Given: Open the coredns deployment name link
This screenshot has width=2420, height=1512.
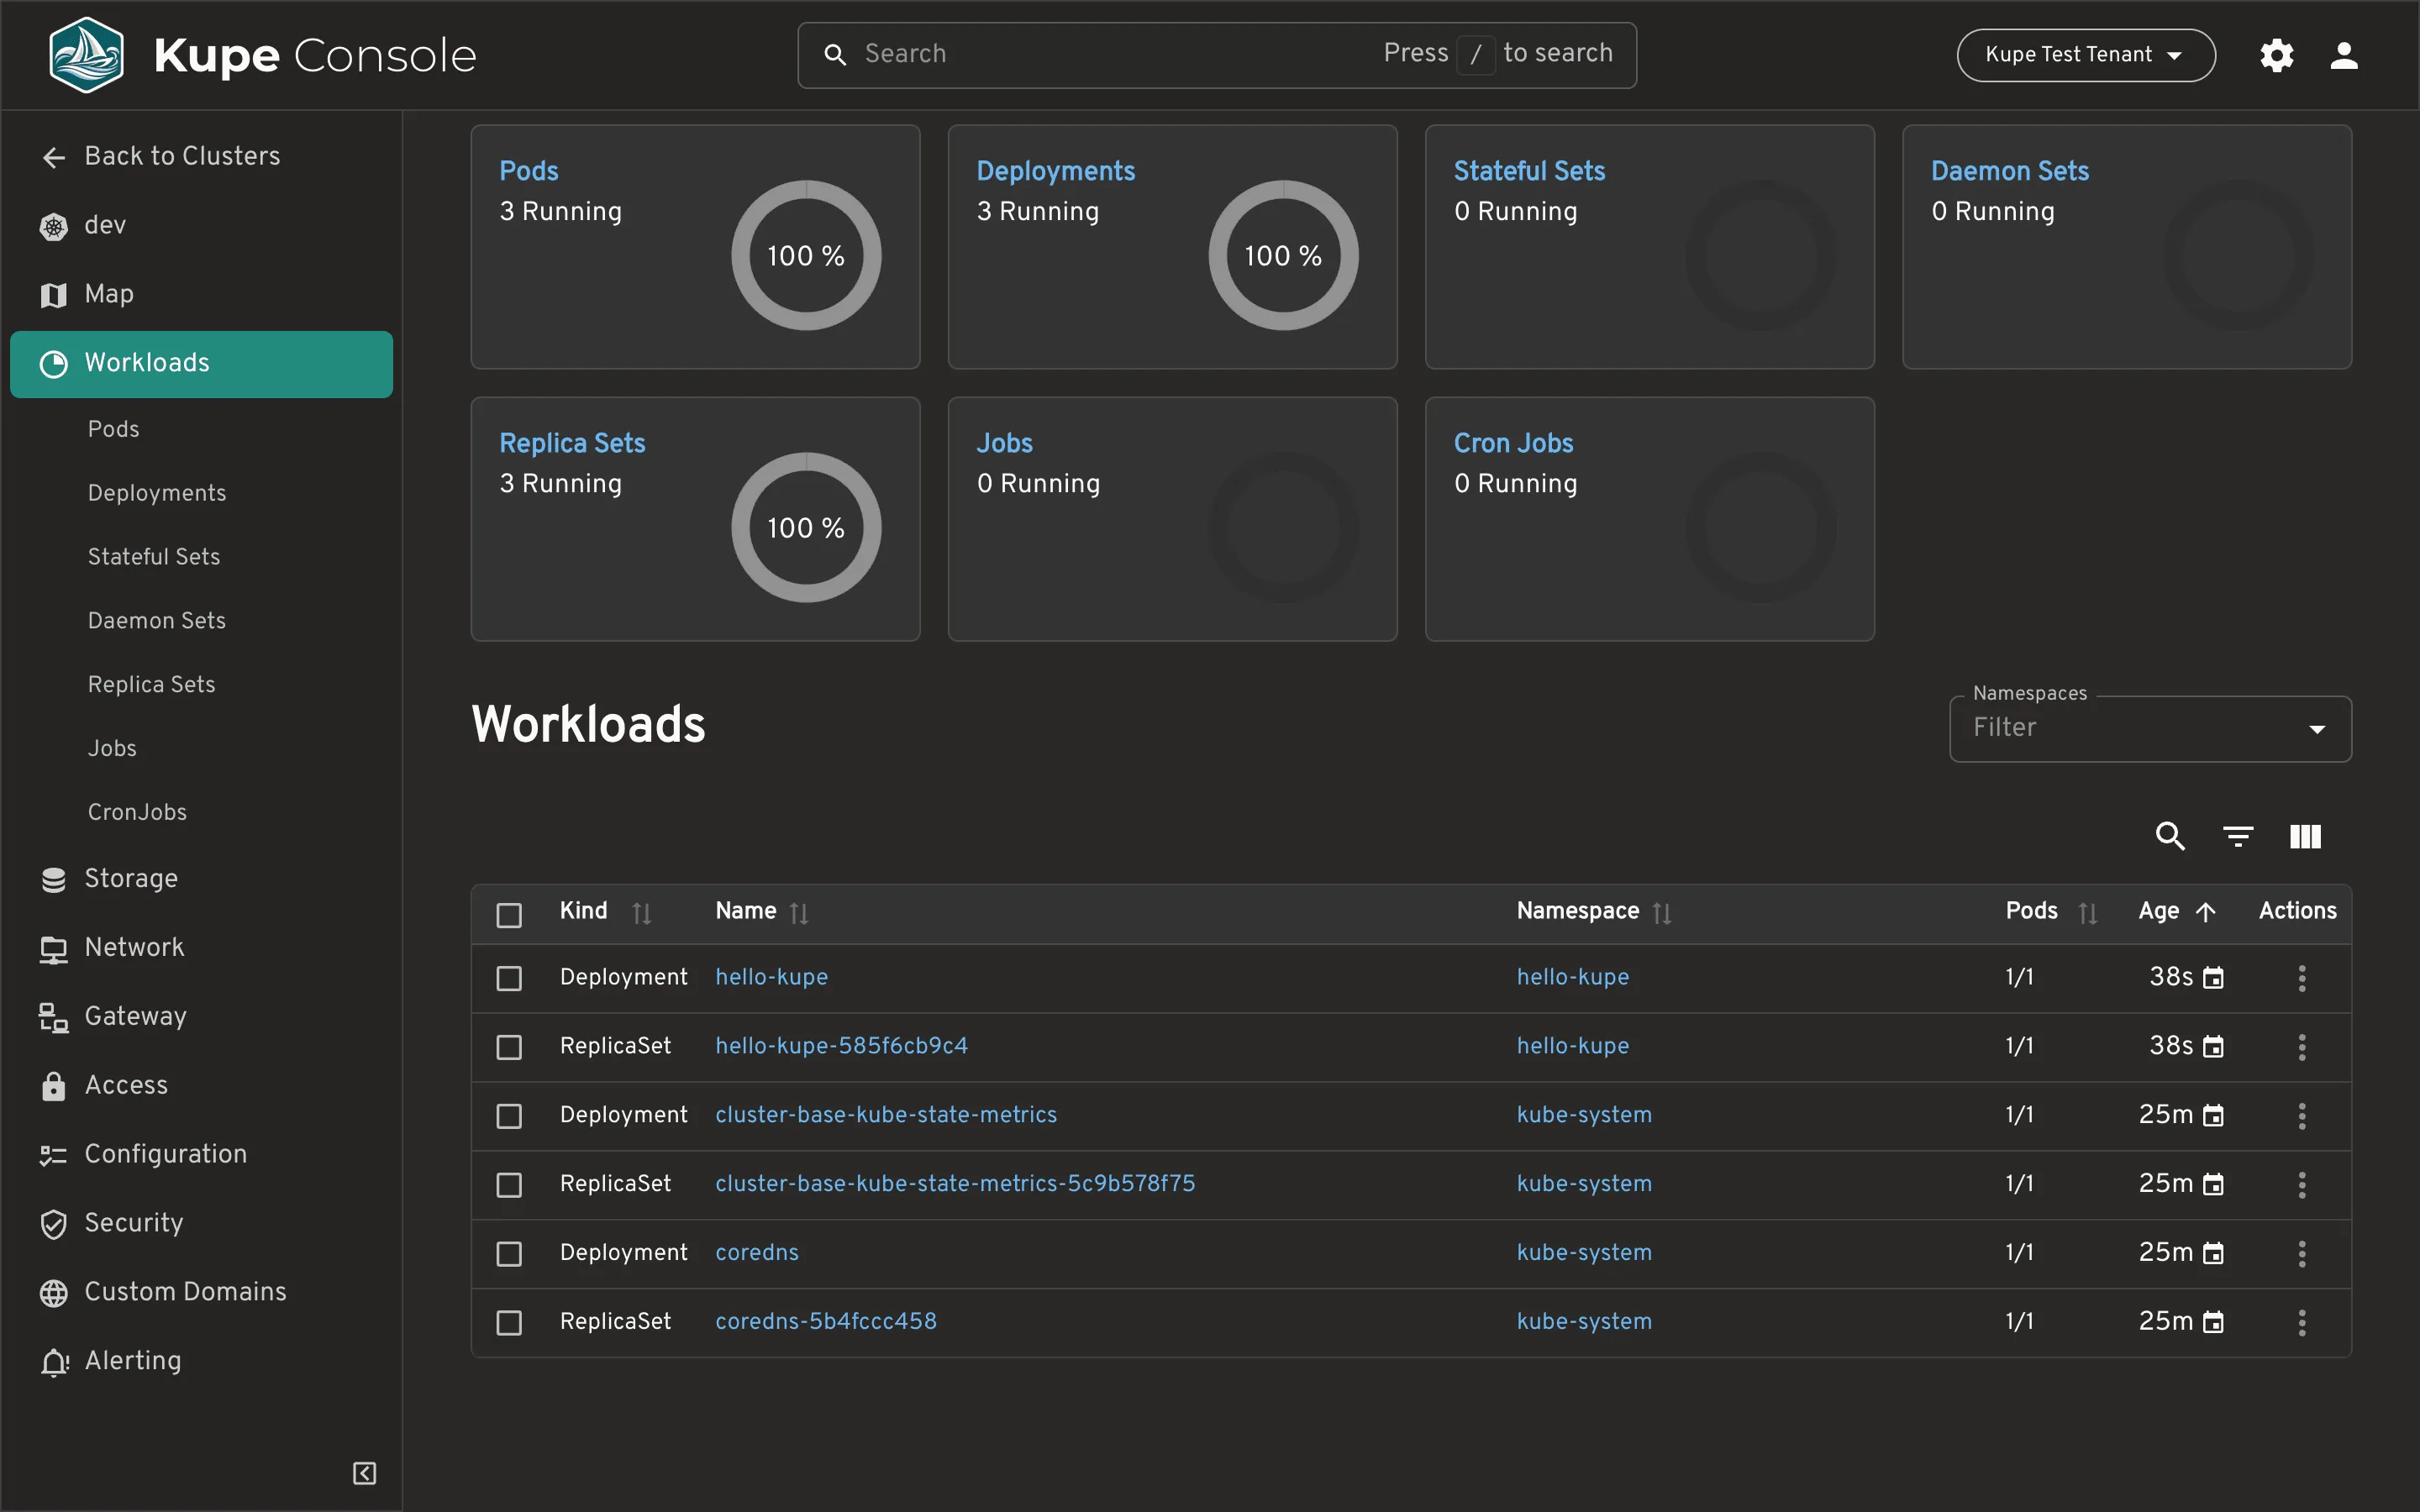Looking at the screenshot, I should pos(757,1253).
